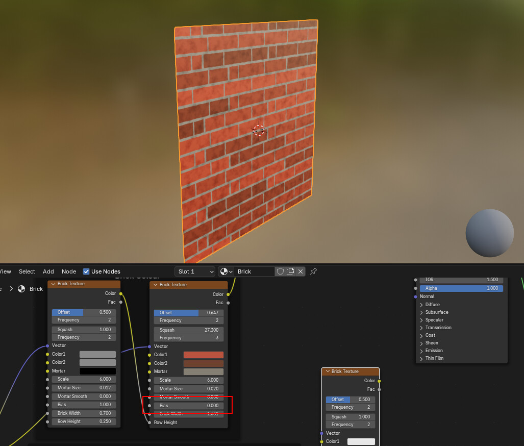Image resolution: width=524 pixels, height=446 pixels.
Task: Click white Color1 swatch in right node
Action: click(x=361, y=441)
